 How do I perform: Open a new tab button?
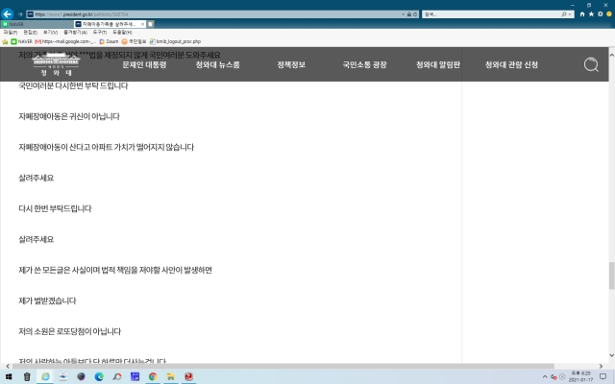click(x=151, y=24)
